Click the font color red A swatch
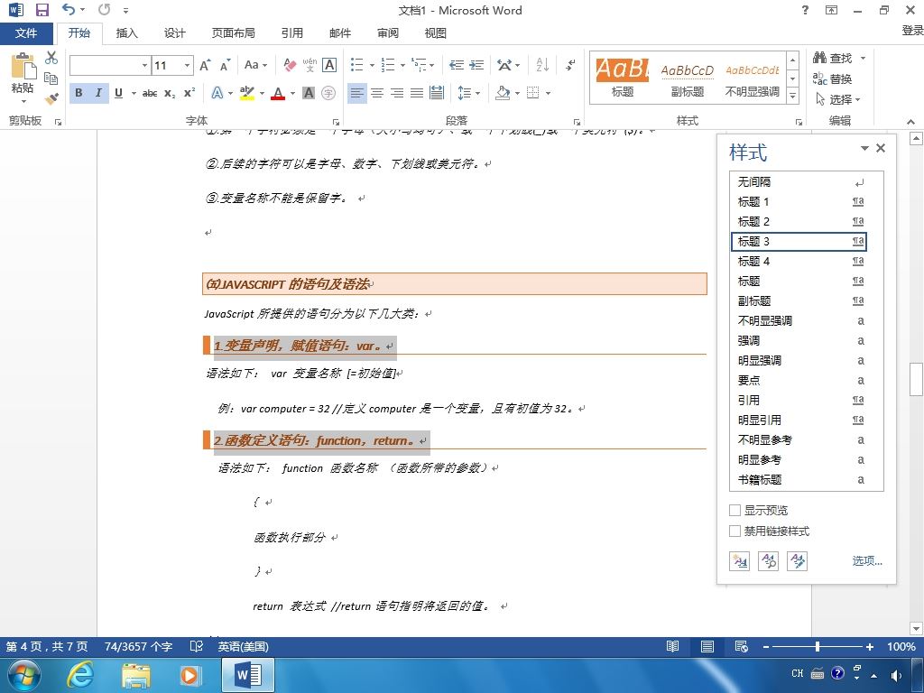 (x=278, y=93)
